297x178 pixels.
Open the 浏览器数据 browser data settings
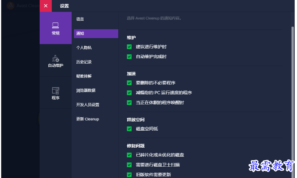point(86,91)
